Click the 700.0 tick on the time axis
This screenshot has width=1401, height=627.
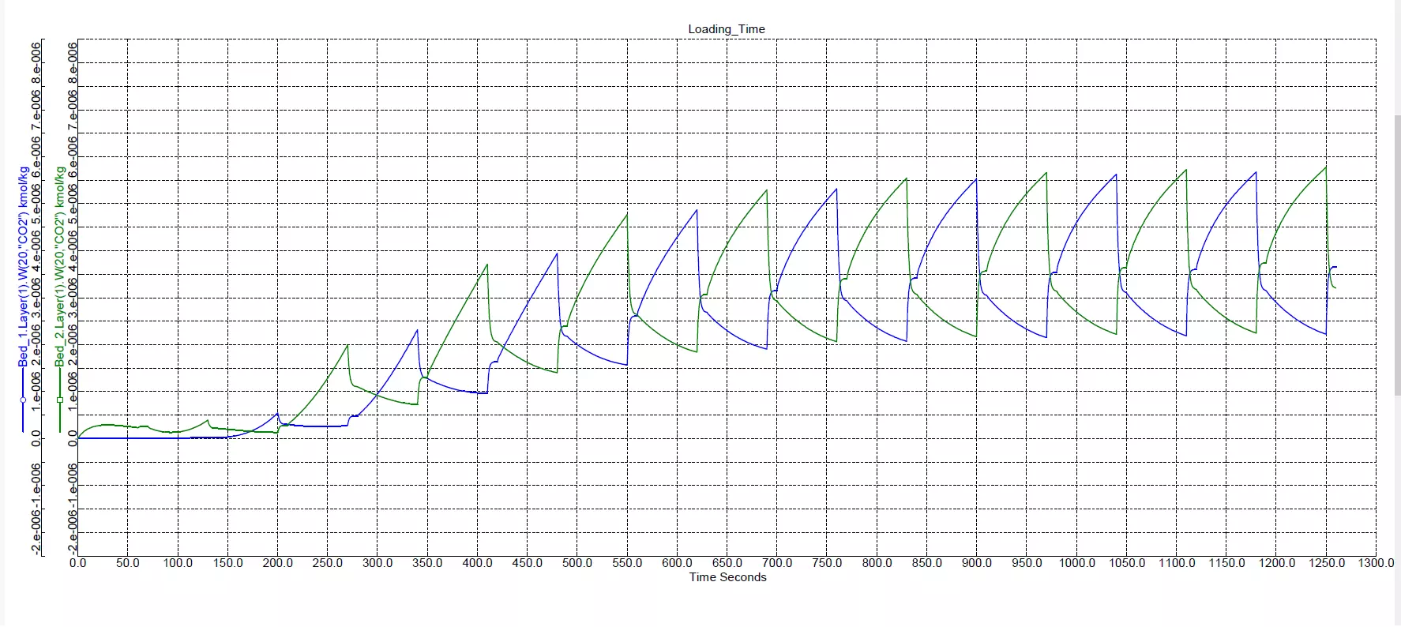coord(777,563)
